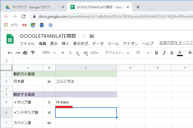Viewport: 193px width, 128px height.
Task: Select column B header
Action: tap(49, 68)
